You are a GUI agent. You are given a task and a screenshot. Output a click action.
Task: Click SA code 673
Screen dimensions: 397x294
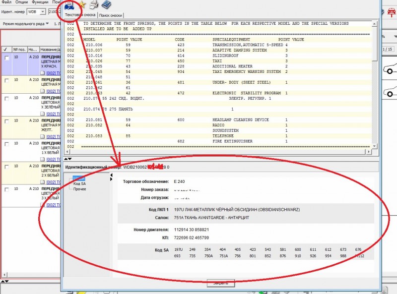coord(343,250)
